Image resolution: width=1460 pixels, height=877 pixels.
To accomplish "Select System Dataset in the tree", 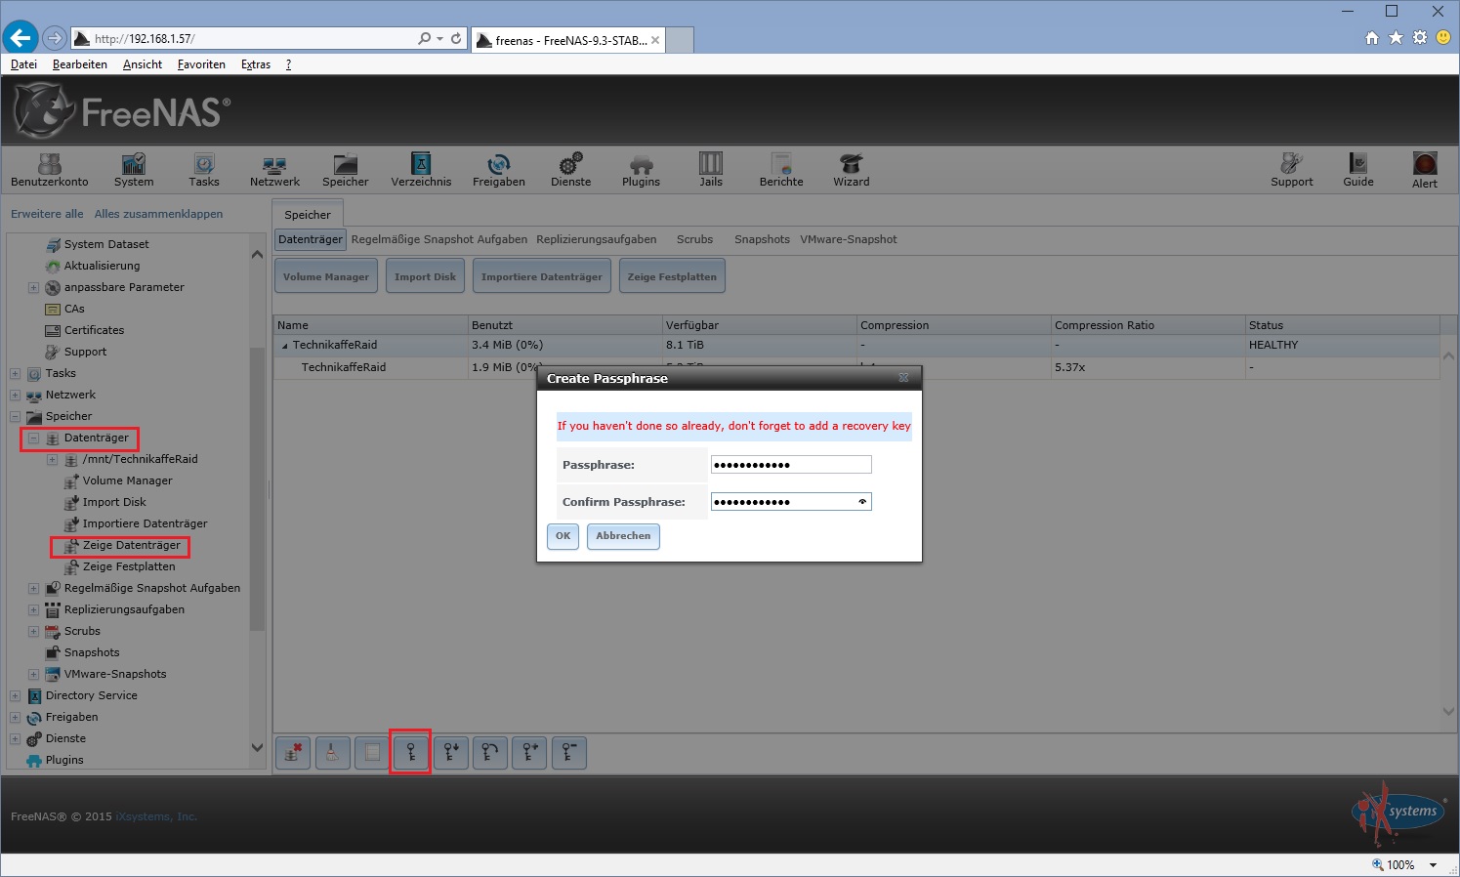I will (x=106, y=244).
